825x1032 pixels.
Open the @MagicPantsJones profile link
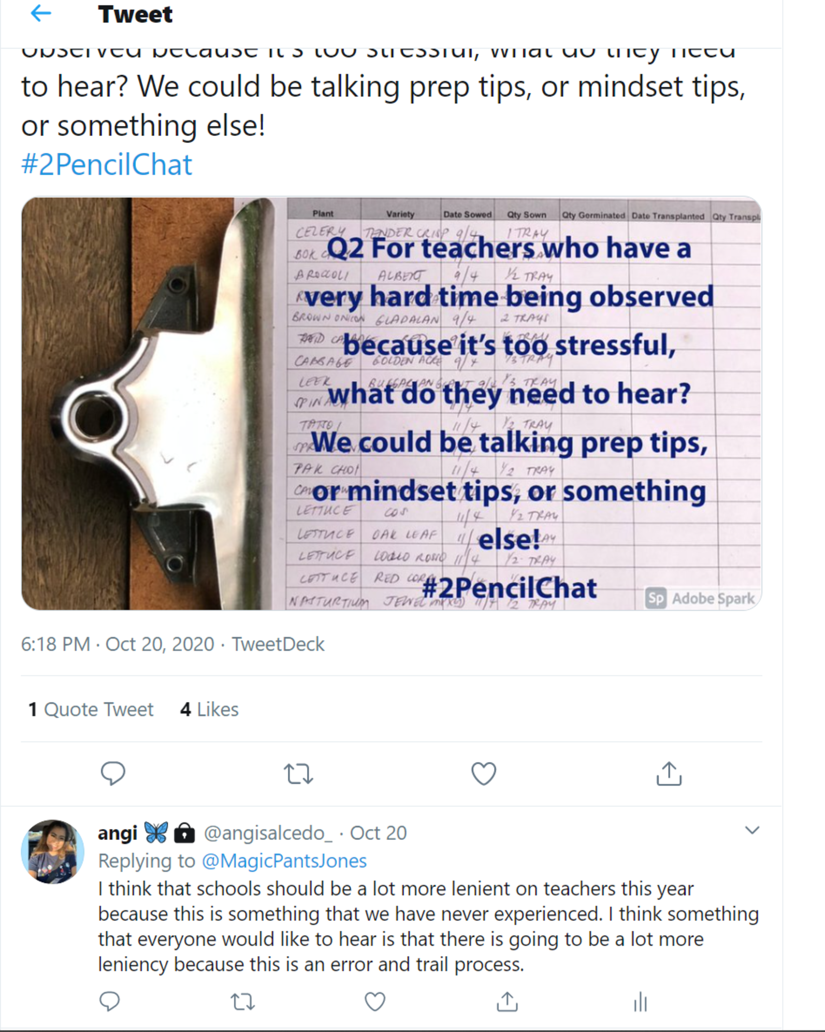(284, 861)
